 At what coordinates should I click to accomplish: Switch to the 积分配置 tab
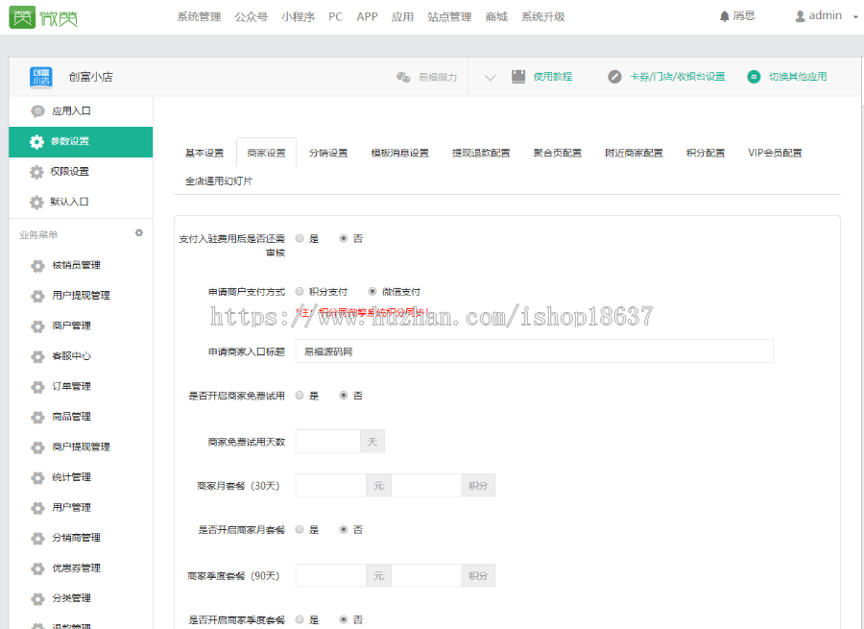[x=706, y=153]
